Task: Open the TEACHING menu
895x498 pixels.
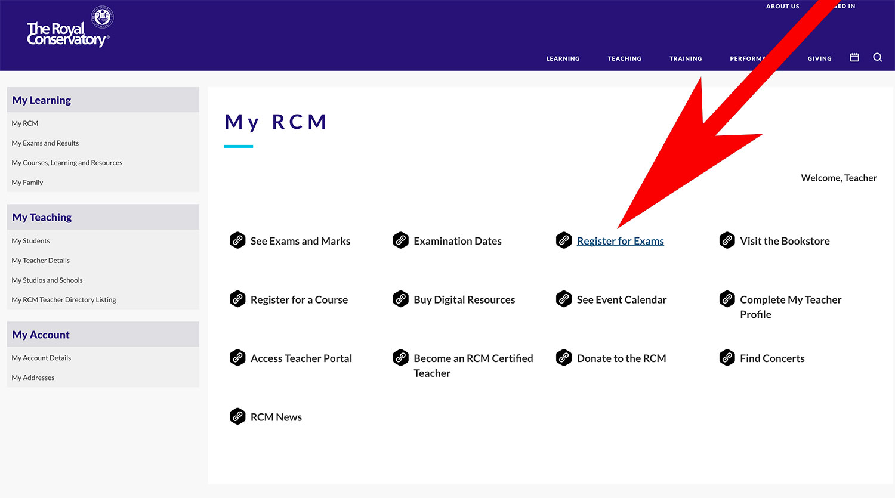Action: 624,58
